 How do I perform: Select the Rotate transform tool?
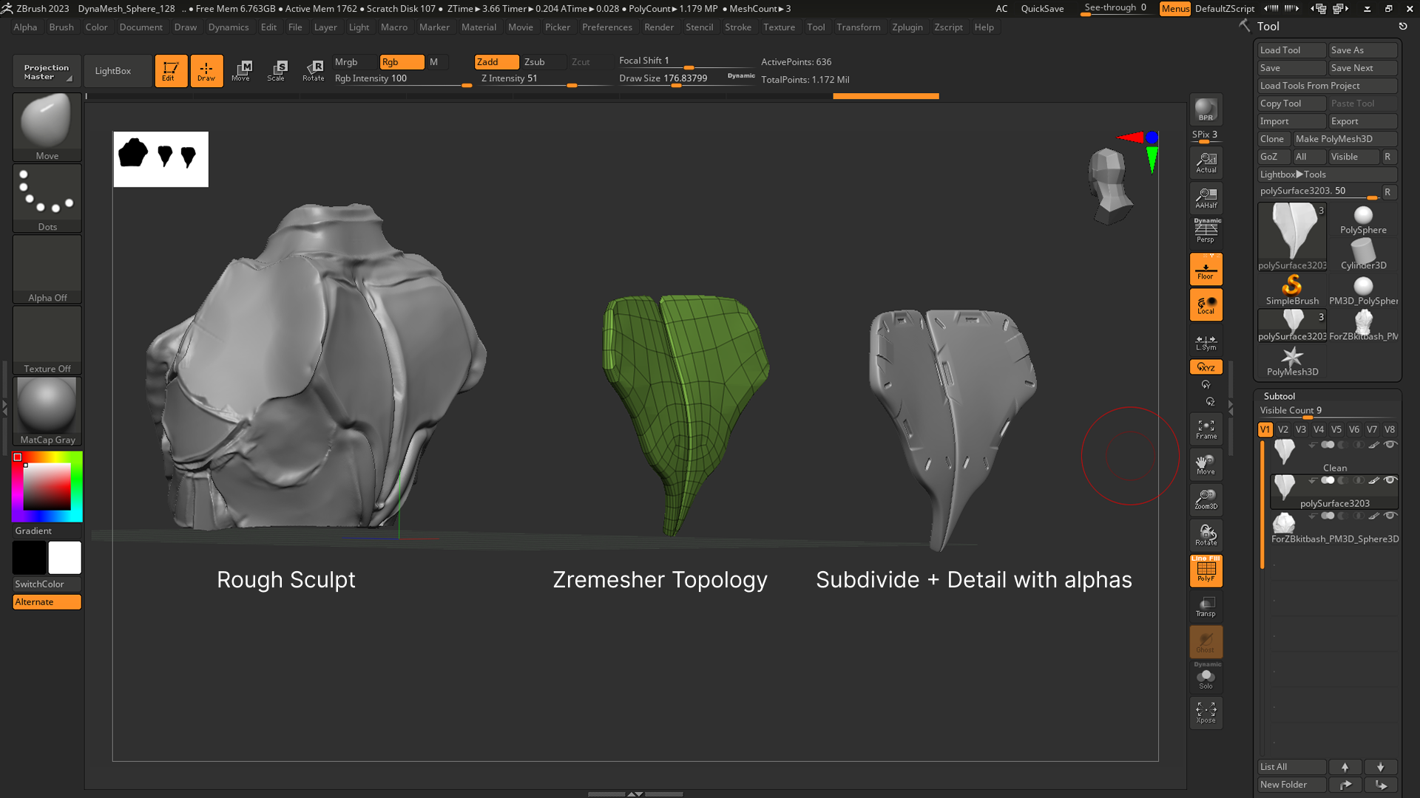click(x=314, y=70)
